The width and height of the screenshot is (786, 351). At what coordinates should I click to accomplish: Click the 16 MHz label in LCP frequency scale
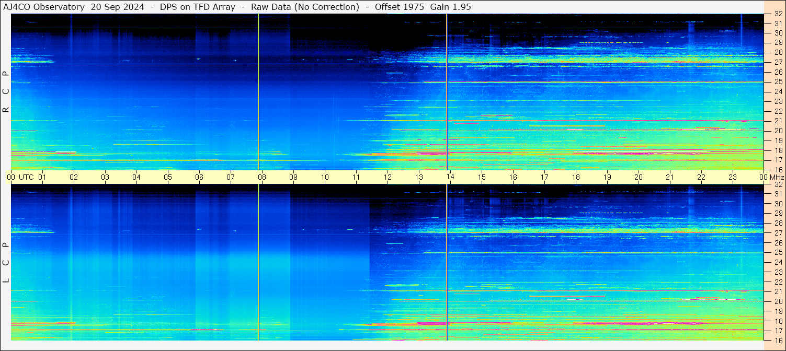(778, 340)
